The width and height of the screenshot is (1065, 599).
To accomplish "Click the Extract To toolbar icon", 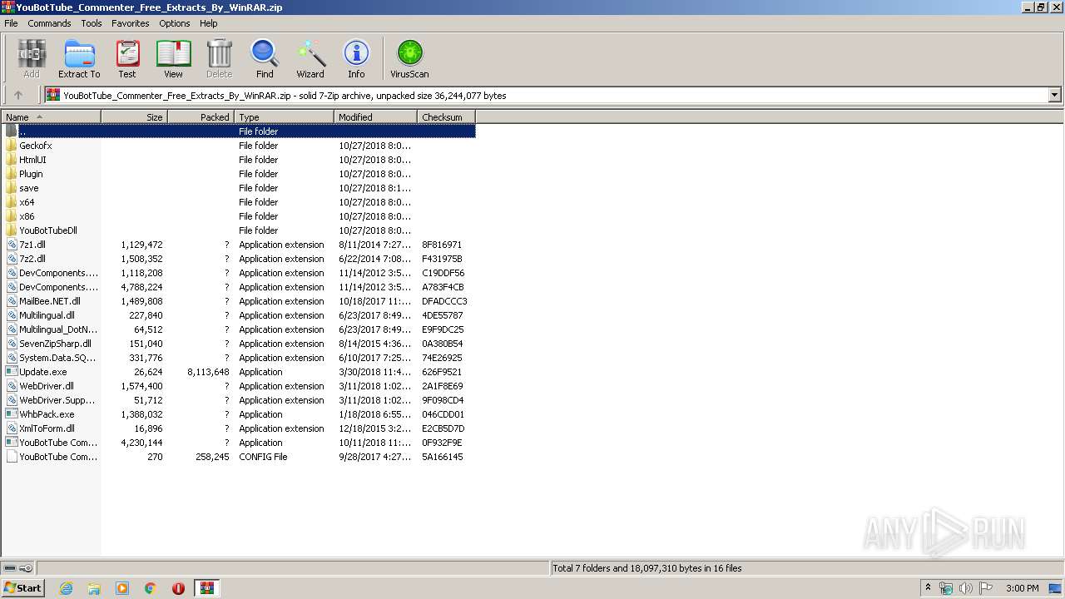I will coord(79,59).
